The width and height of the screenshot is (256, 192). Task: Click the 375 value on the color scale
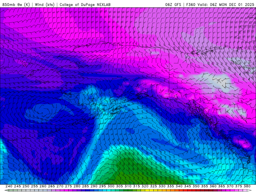[x=238, y=186]
